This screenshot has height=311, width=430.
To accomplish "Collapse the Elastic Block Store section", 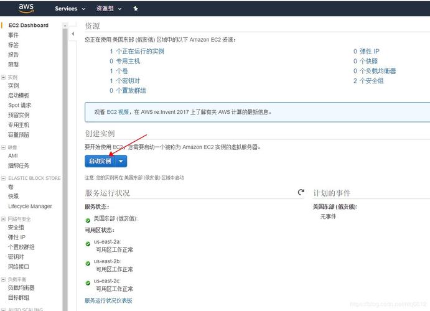I will point(3,178).
